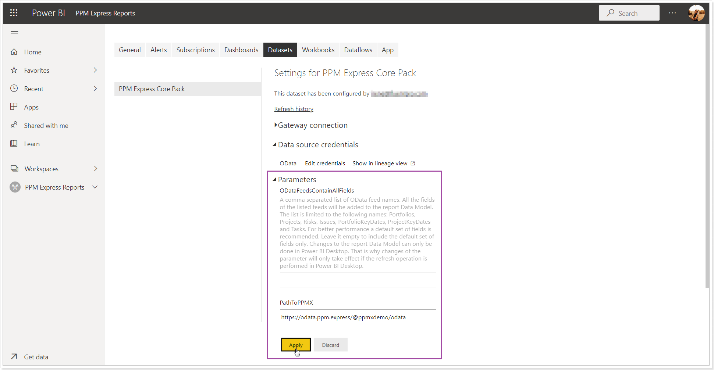
Task: Click the PathToPPMX label
Action: pyautogui.click(x=296, y=303)
